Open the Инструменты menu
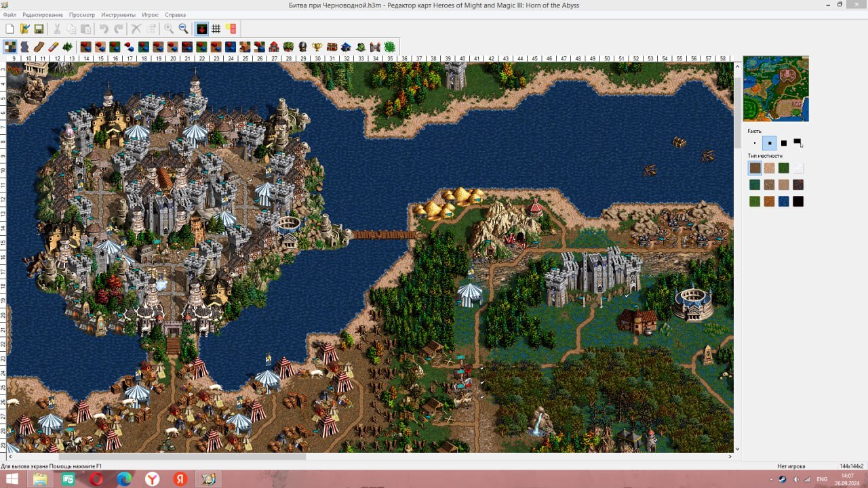 [x=118, y=15]
